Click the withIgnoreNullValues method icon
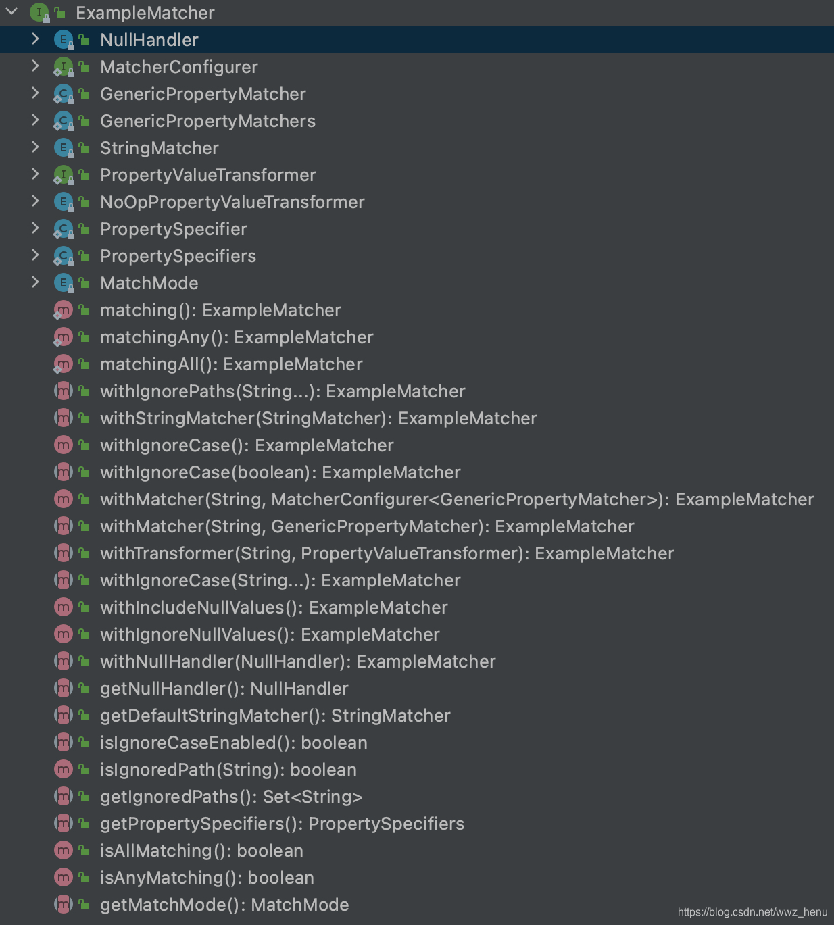 click(x=64, y=634)
